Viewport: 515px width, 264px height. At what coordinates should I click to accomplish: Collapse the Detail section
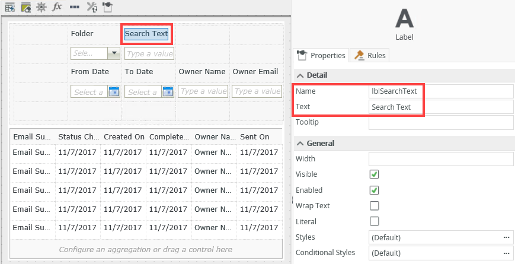coord(300,75)
